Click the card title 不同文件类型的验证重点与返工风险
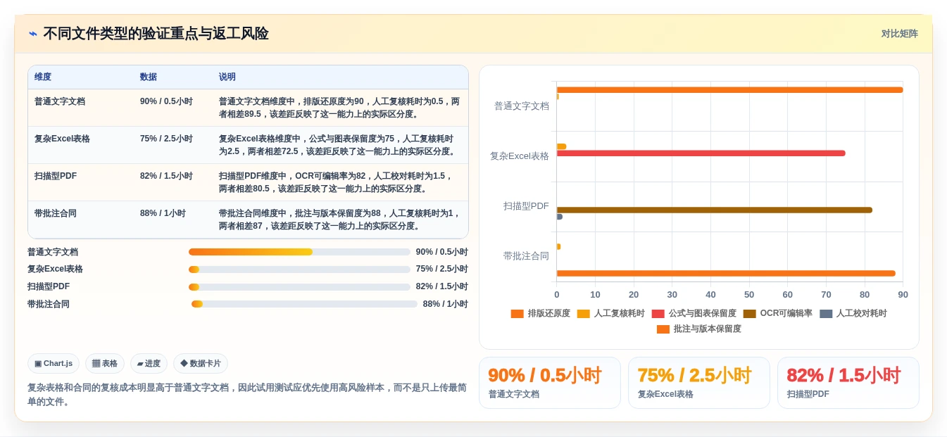This screenshot has height=437, width=947. [x=156, y=34]
